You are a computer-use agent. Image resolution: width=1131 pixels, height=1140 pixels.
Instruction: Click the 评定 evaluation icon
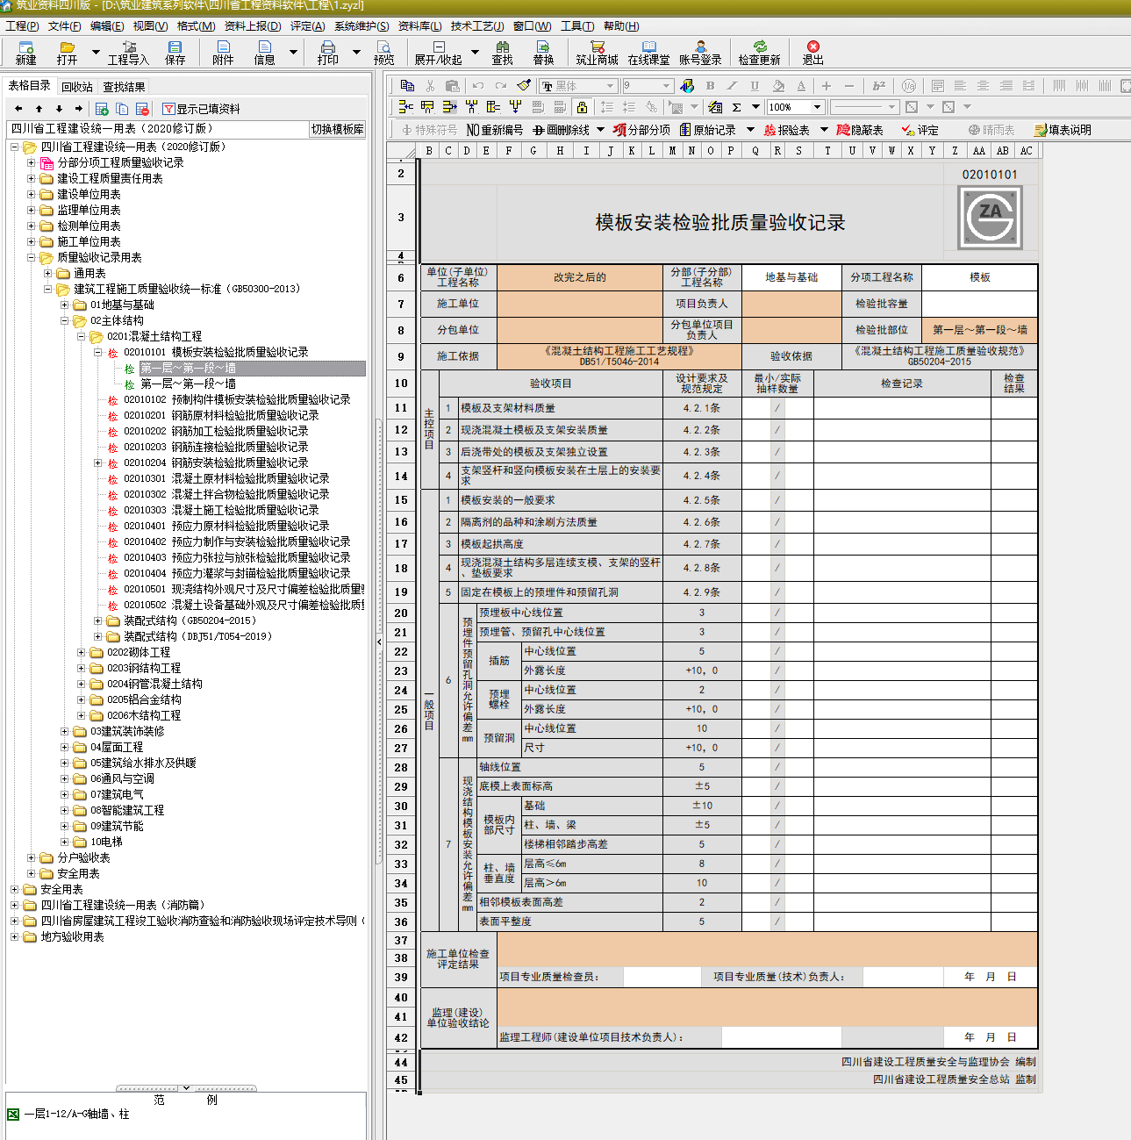[920, 130]
